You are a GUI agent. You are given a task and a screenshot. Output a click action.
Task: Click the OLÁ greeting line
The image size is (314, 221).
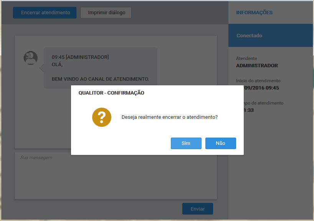(57, 65)
